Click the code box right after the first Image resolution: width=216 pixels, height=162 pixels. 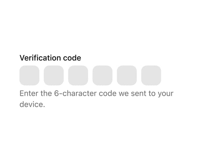(54, 75)
